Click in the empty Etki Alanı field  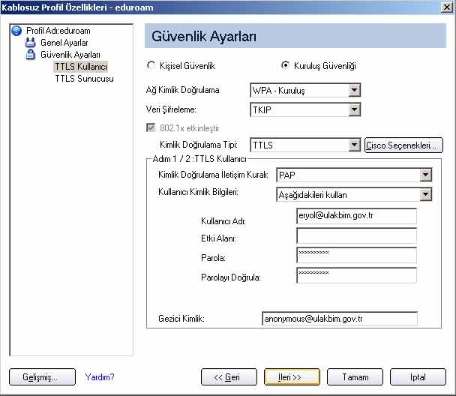(x=356, y=235)
